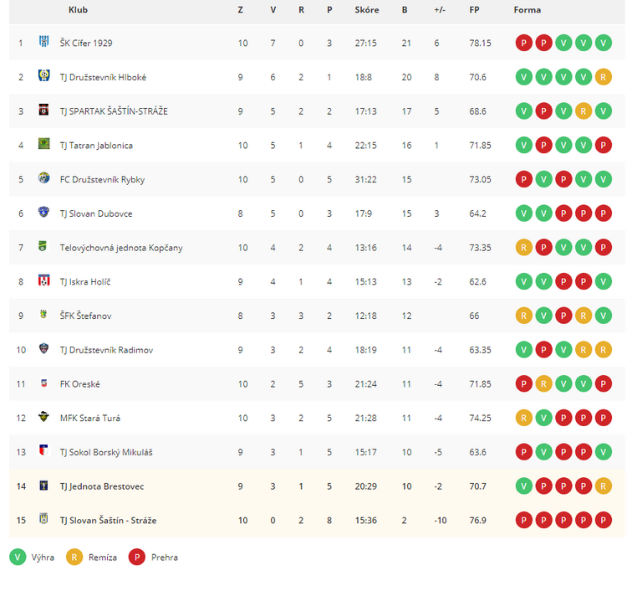Screen dimensions: 627x591
Task: Click the TJ Družstevník Hlboké club crest
Action: tap(44, 75)
